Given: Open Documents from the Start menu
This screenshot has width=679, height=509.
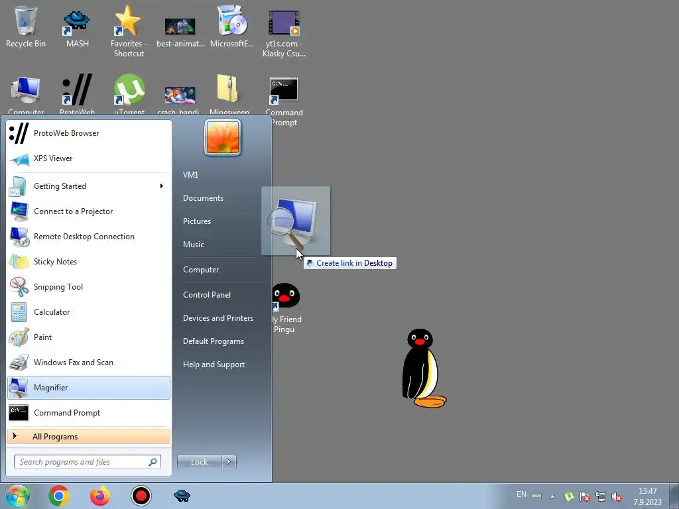Looking at the screenshot, I should click(x=203, y=198).
